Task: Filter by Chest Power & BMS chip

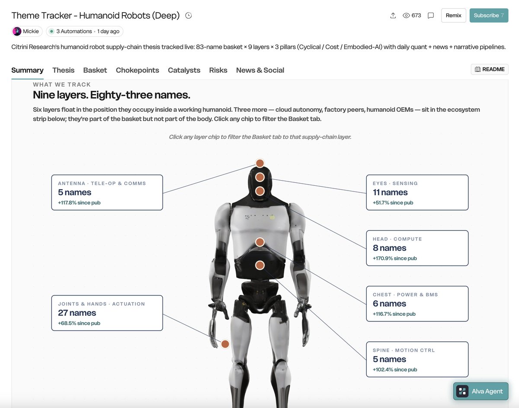Action: tap(417, 304)
